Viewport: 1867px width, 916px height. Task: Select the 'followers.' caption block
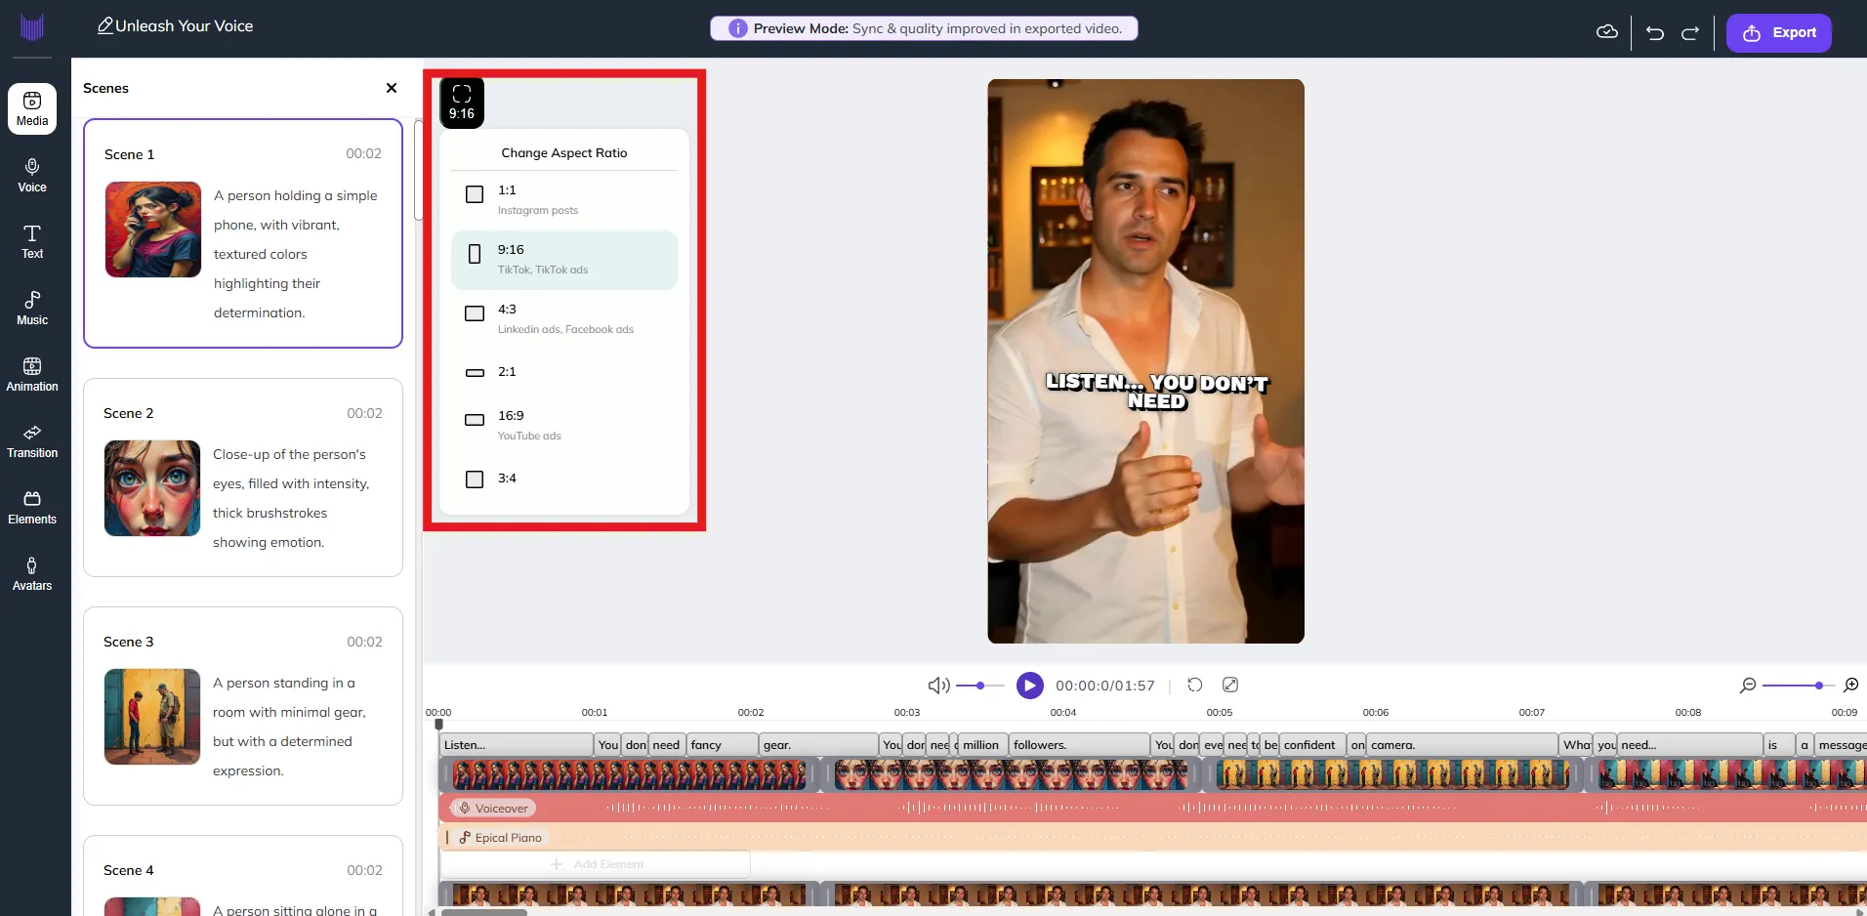[x=1078, y=745]
